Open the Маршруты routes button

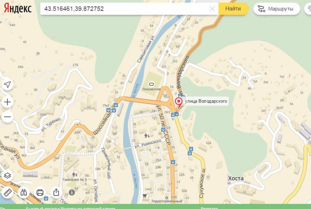[277, 9]
